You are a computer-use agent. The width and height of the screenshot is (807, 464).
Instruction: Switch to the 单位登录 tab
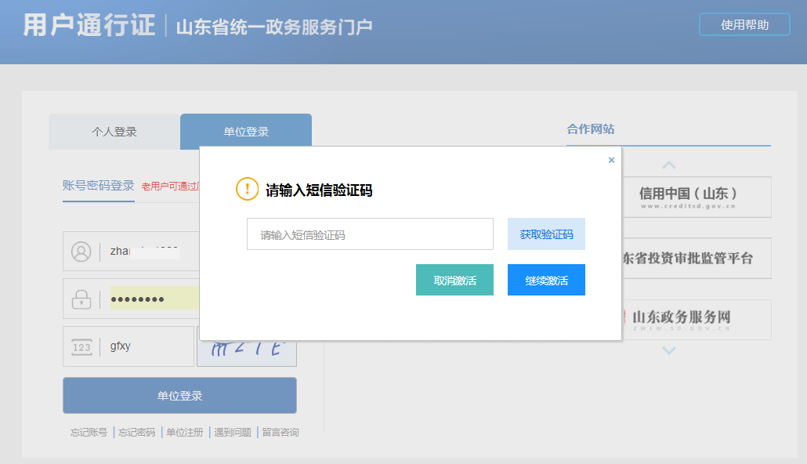245,132
